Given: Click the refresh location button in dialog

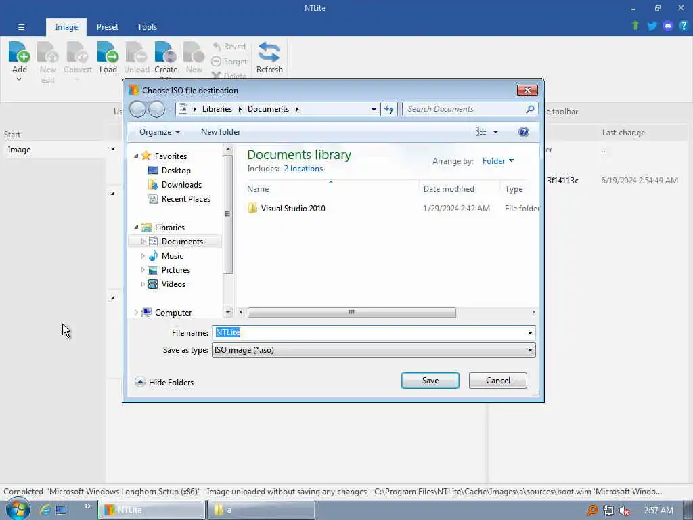Looking at the screenshot, I should coord(389,109).
